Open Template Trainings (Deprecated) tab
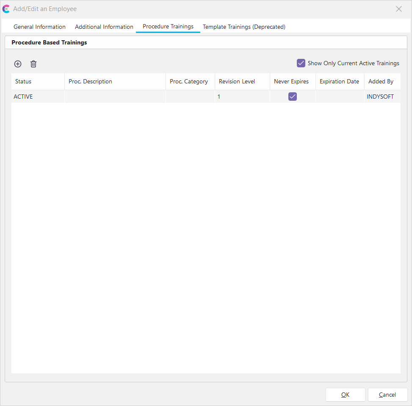The image size is (412, 406). [x=244, y=27]
